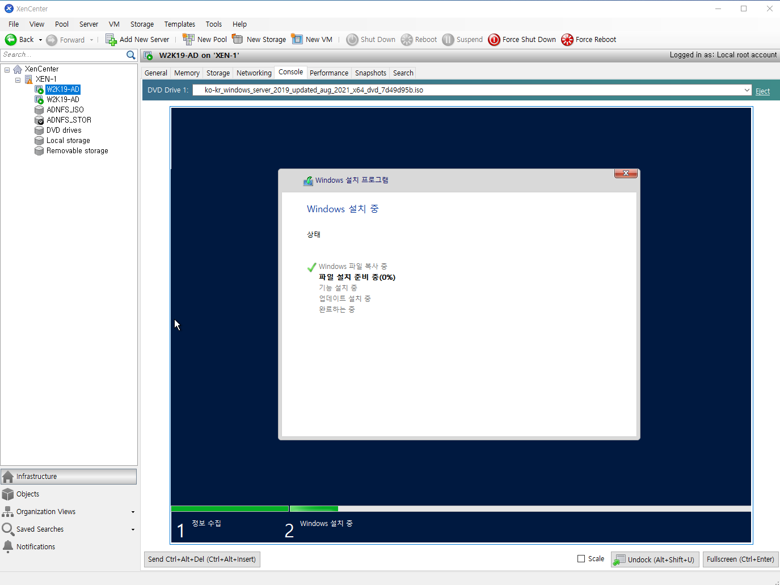Screen dimensions: 780x585
Task: Click the W2K19-AD title VM icon
Action: 148,56
